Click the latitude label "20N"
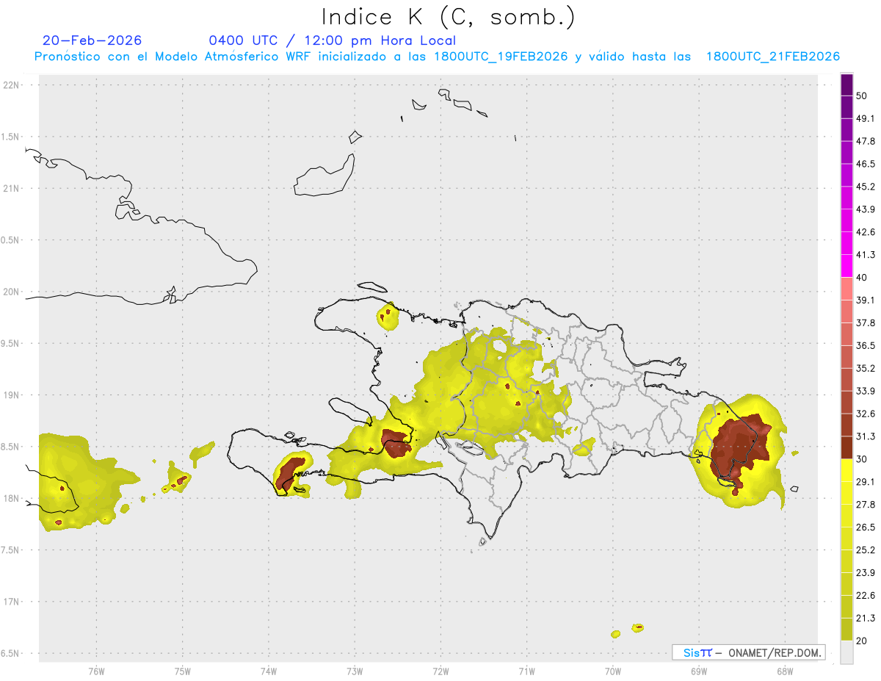 click(12, 292)
